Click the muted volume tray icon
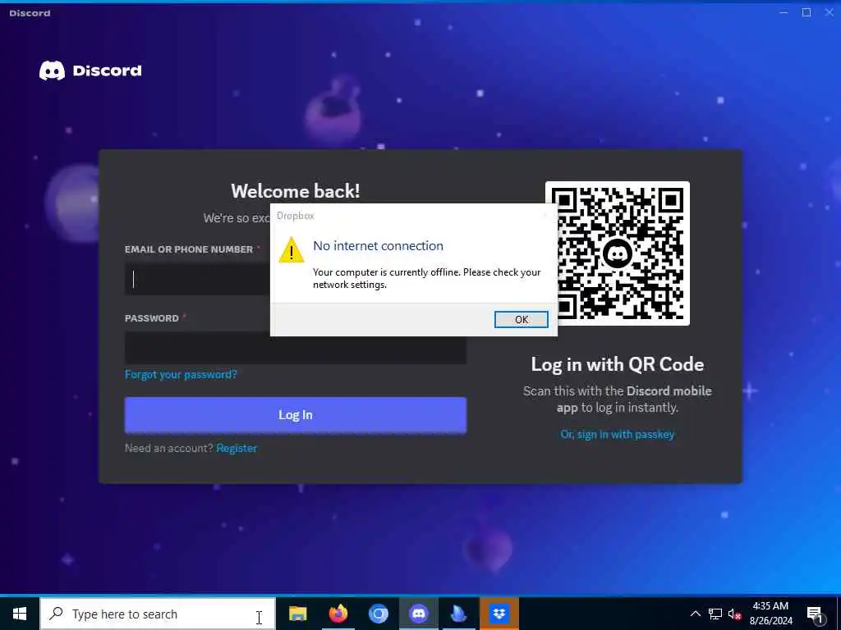This screenshot has height=630, width=841. (x=735, y=614)
